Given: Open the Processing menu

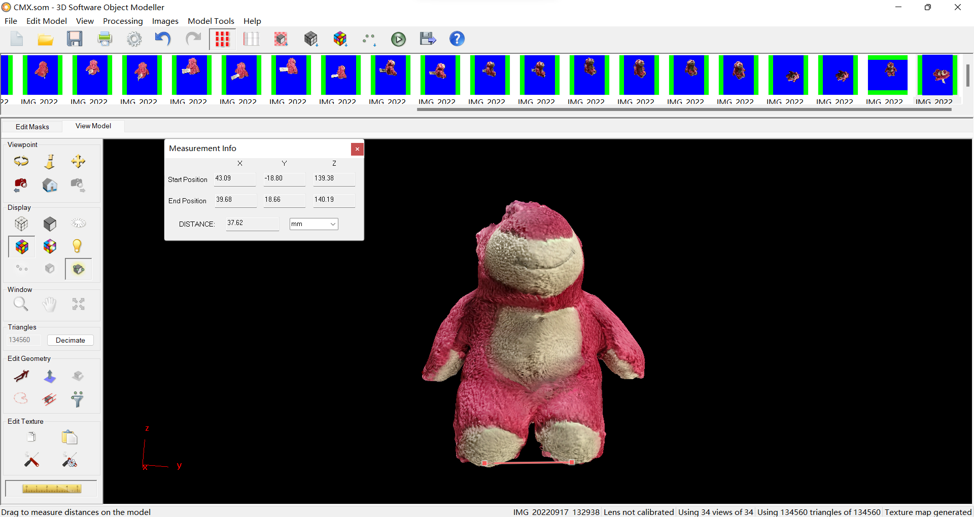Looking at the screenshot, I should pyautogui.click(x=123, y=21).
